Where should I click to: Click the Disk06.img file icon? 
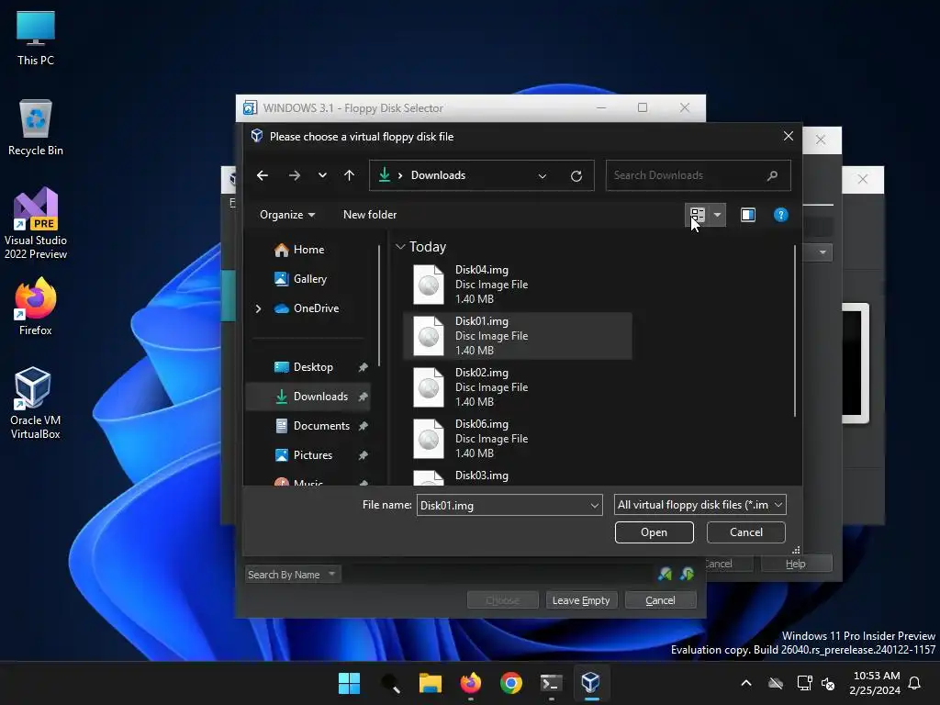pyautogui.click(x=429, y=440)
